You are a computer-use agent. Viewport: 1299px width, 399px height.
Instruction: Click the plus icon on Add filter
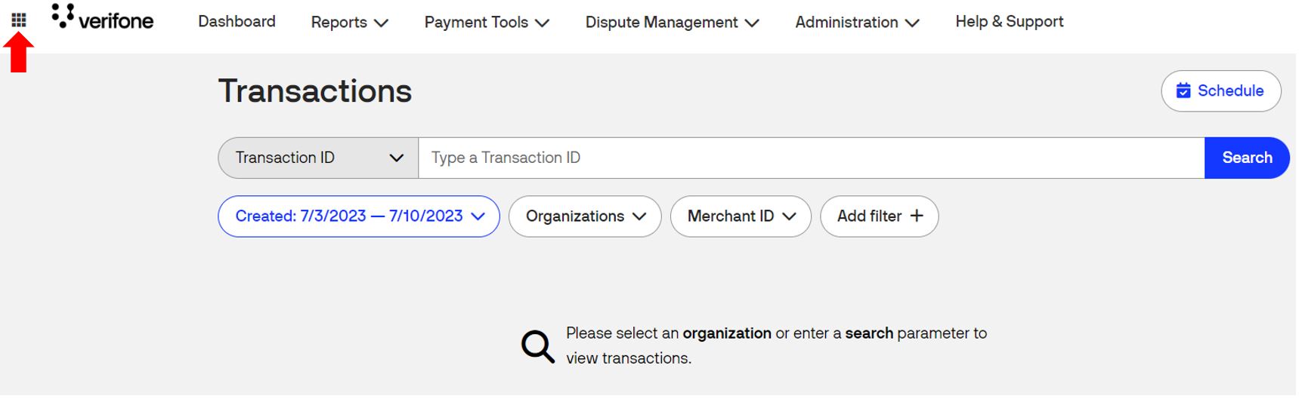point(917,216)
